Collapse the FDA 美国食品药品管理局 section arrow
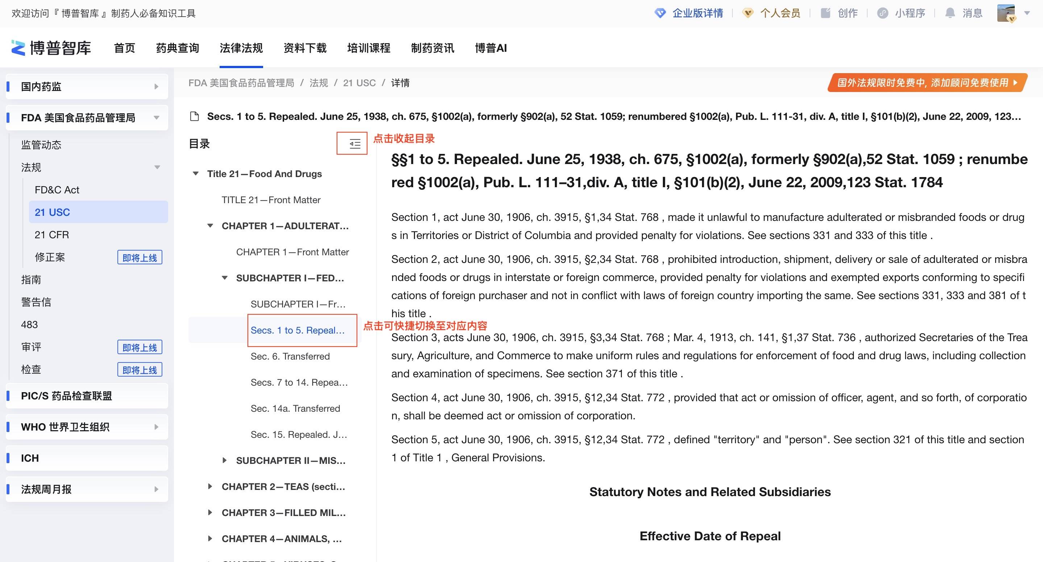 coord(156,118)
